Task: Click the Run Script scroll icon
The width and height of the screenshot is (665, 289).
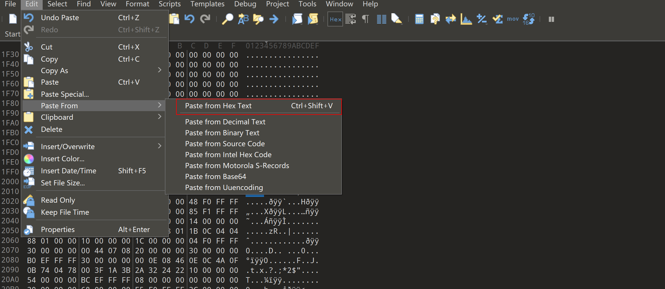Action: pos(297,19)
